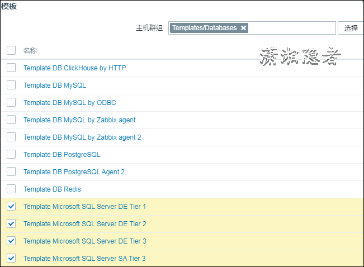The width and height of the screenshot is (364, 267).
Task: Check the box for Template DB MySQL by ODBC
Action: 11,102
